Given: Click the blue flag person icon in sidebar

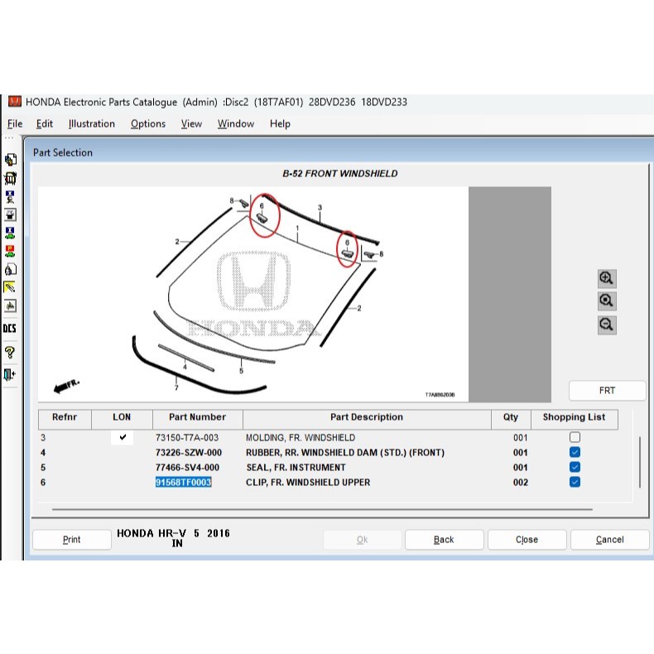Looking at the screenshot, I should (x=11, y=197).
